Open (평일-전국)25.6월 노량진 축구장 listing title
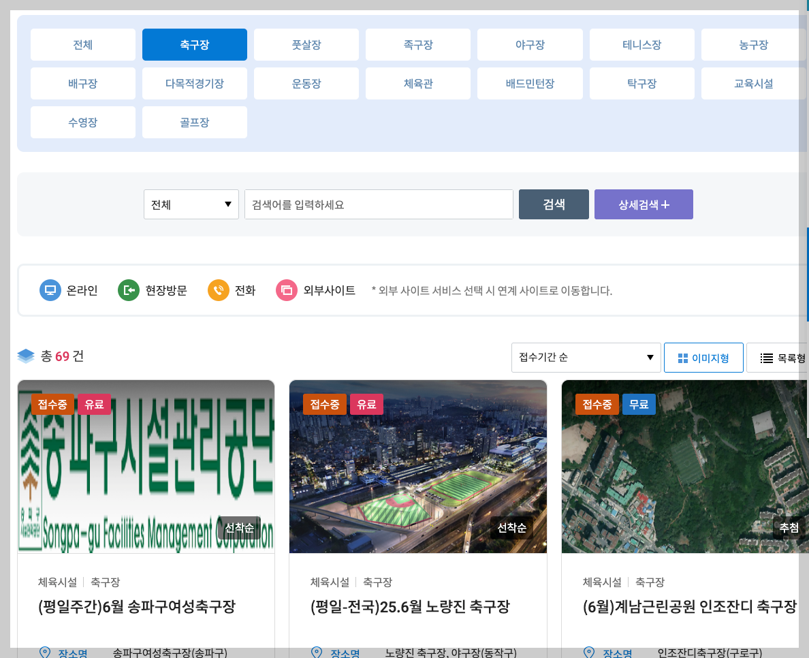 [x=410, y=606]
